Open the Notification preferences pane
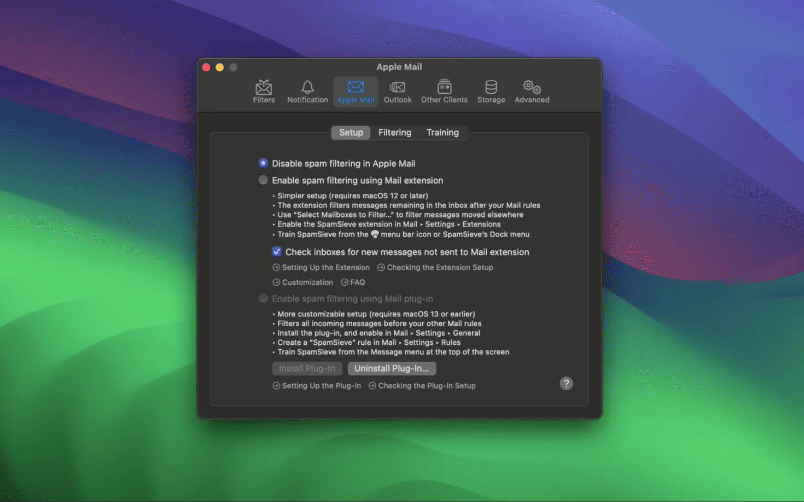This screenshot has height=502, width=804. pos(307,92)
